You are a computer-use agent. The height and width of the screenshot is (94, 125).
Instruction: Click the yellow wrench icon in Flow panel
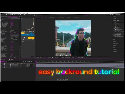tap(23, 33)
